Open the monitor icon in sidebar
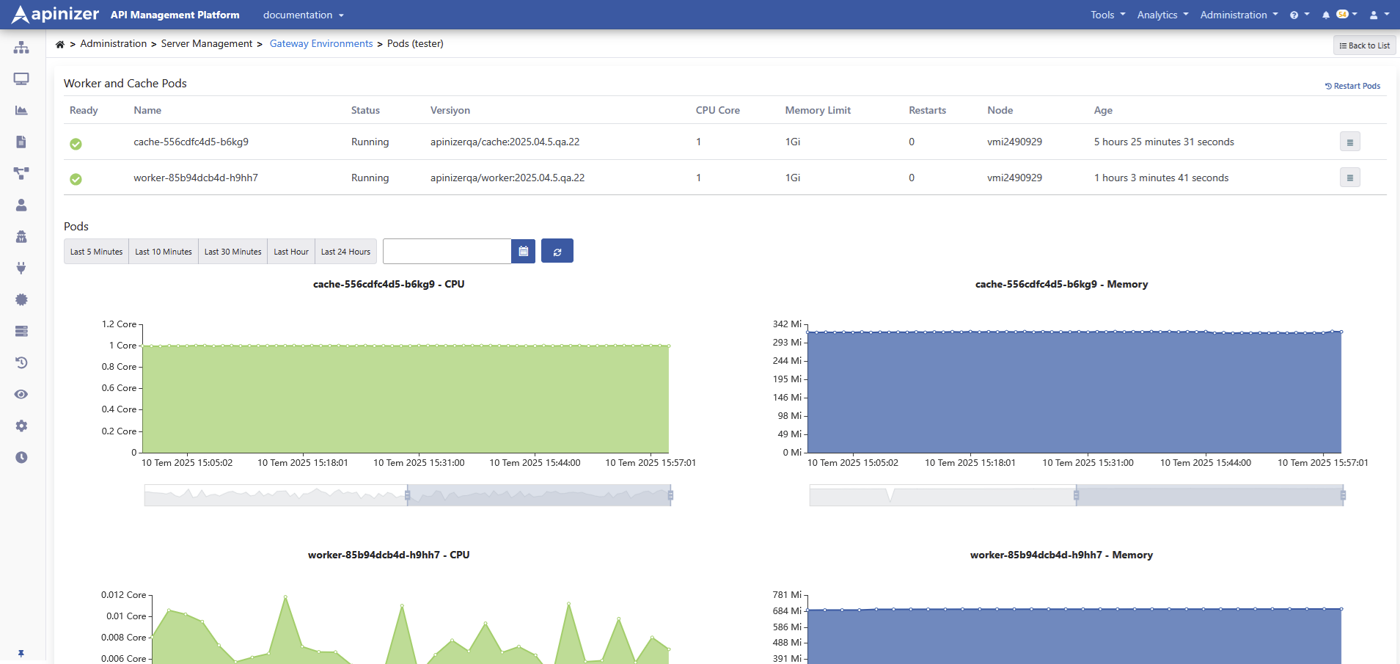Screen dimensions: 1400x664 pyautogui.click(x=21, y=79)
